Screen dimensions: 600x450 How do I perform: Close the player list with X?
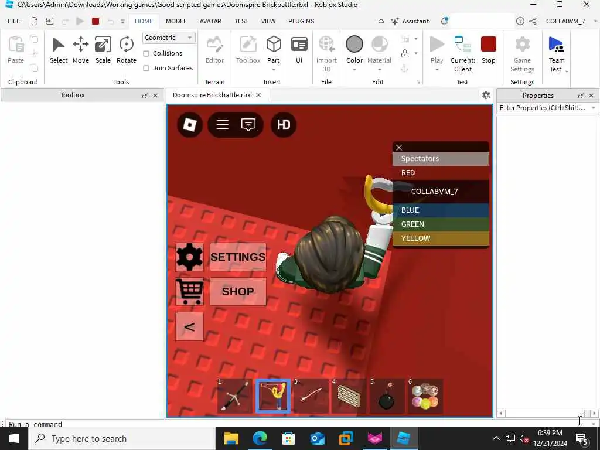click(x=399, y=148)
